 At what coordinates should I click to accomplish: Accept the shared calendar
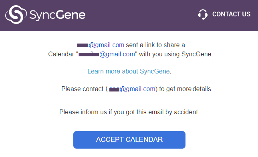click(x=129, y=140)
